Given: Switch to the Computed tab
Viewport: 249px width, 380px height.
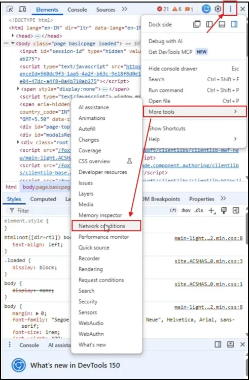Looking at the screenshot, I should click(x=43, y=199).
